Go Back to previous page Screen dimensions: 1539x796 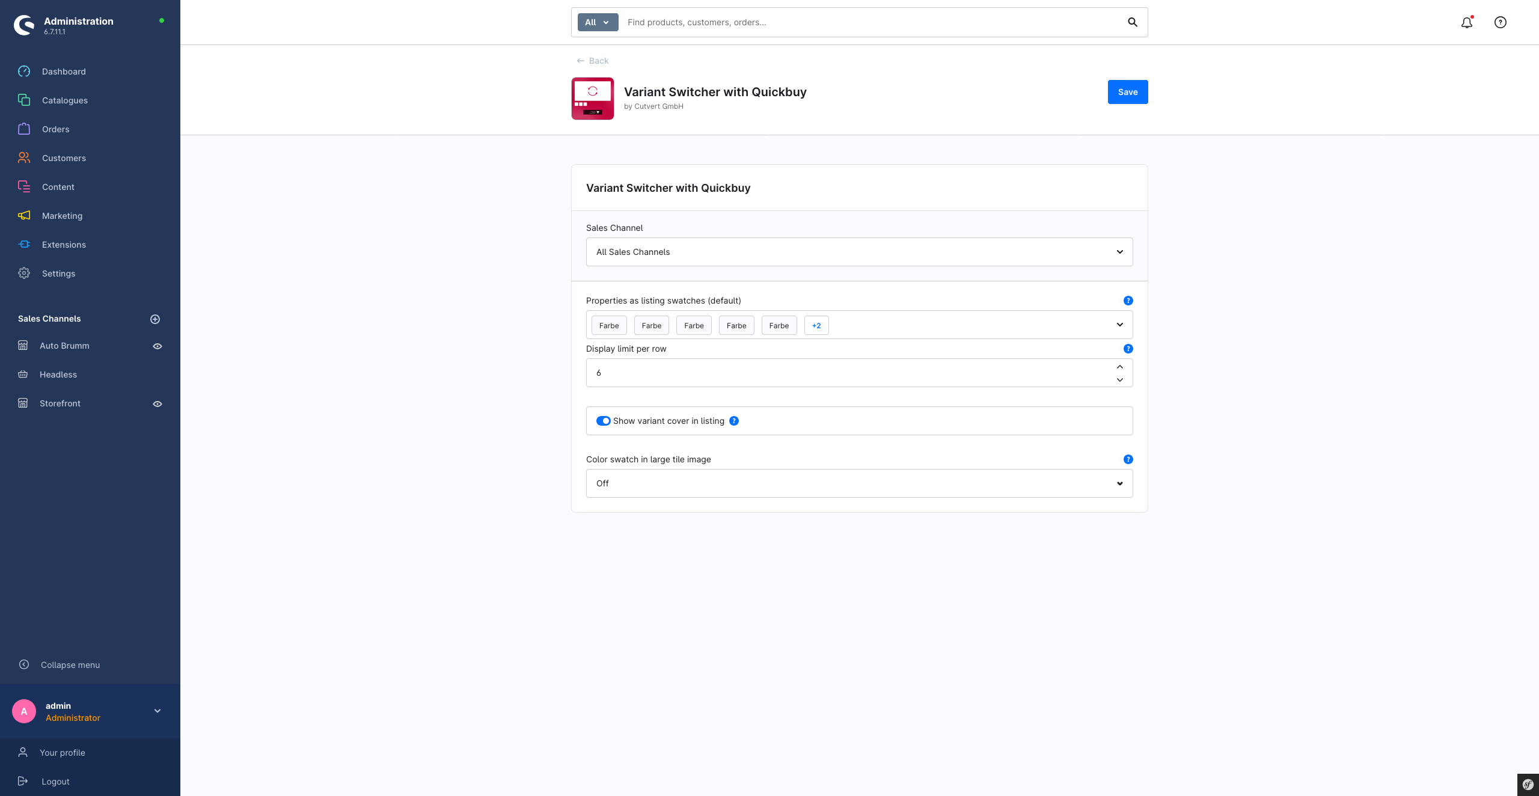click(593, 61)
